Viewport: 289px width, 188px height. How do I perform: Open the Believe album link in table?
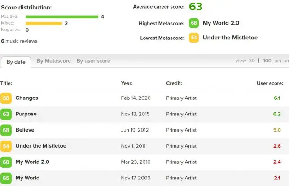[x=25, y=130]
